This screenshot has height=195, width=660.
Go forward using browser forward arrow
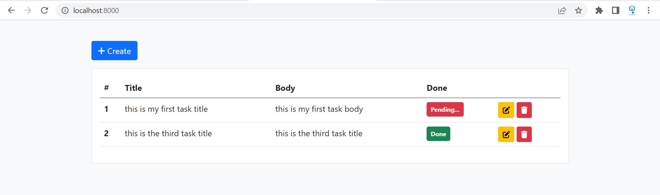click(x=28, y=10)
